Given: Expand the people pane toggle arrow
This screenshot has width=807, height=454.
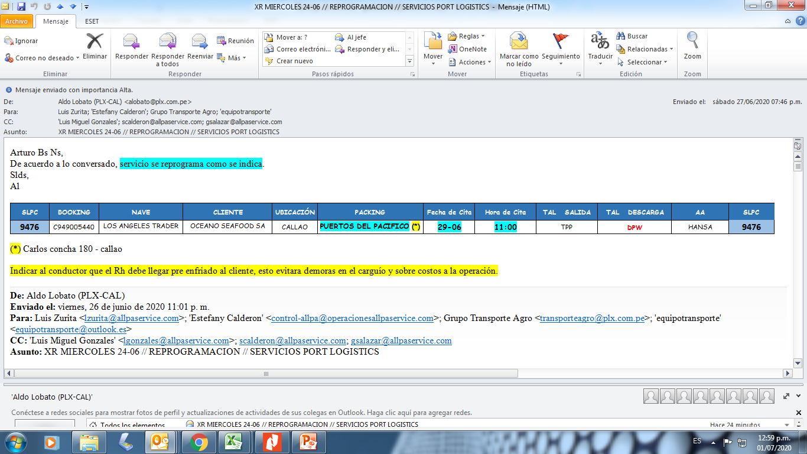Looking at the screenshot, I should tap(786, 396).
